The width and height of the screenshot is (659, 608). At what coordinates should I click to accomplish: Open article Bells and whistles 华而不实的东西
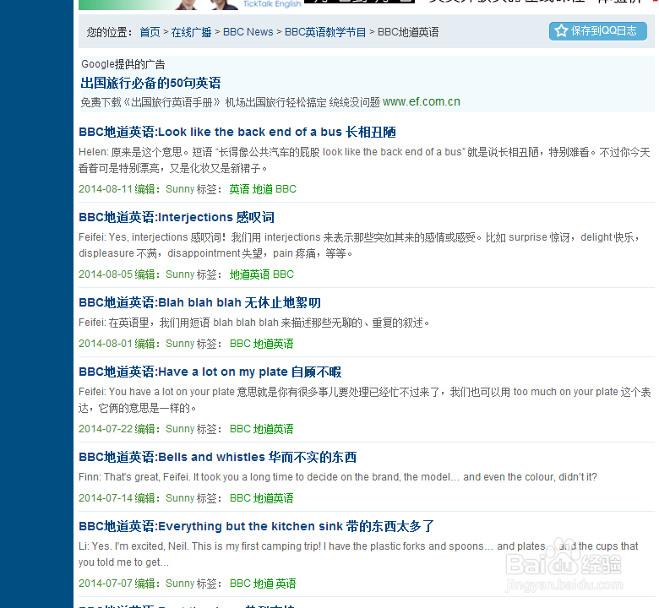218,457
